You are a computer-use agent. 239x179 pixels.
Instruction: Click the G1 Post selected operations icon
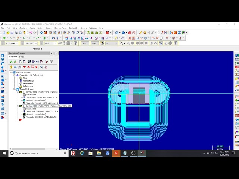(37, 62)
